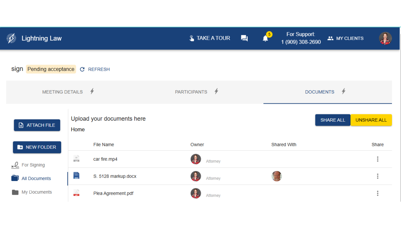Click the support phone number 1 (909) 308-2690
The height and width of the screenshot is (225, 401).
[x=301, y=42]
